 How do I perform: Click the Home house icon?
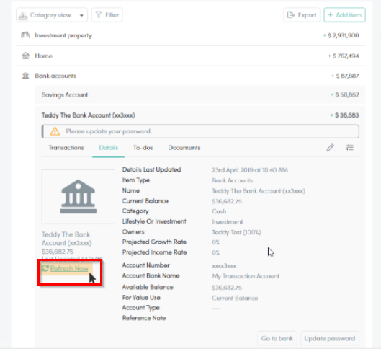(25, 56)
